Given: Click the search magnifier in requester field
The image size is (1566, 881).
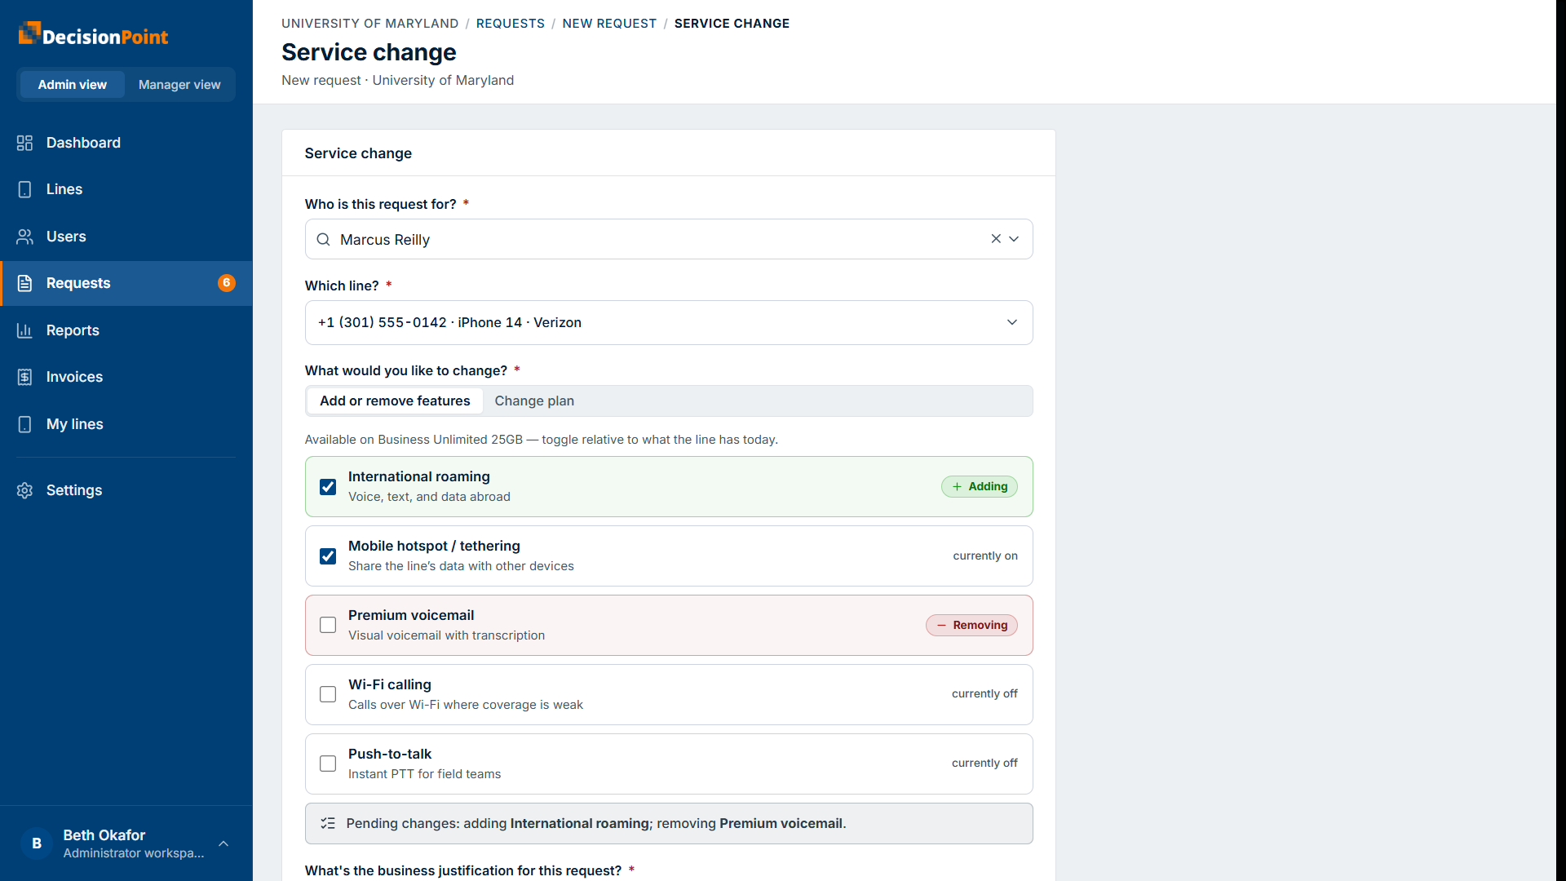Looking at the screenshot, I should tap(323, 239).
